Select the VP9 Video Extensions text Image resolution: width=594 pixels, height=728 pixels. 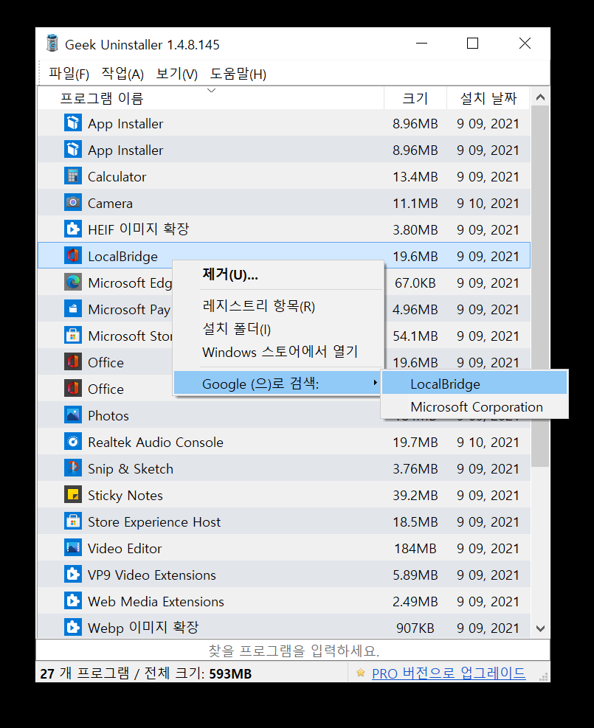tap(152, 575)
